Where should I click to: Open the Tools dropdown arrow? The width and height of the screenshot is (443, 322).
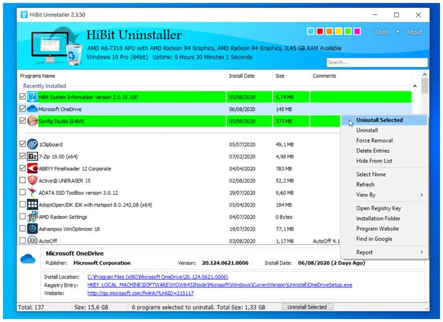point(398,32)
